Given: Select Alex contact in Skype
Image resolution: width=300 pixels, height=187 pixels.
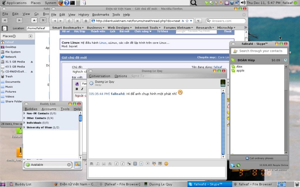Looking at the screenshot, I should (239, 66).
